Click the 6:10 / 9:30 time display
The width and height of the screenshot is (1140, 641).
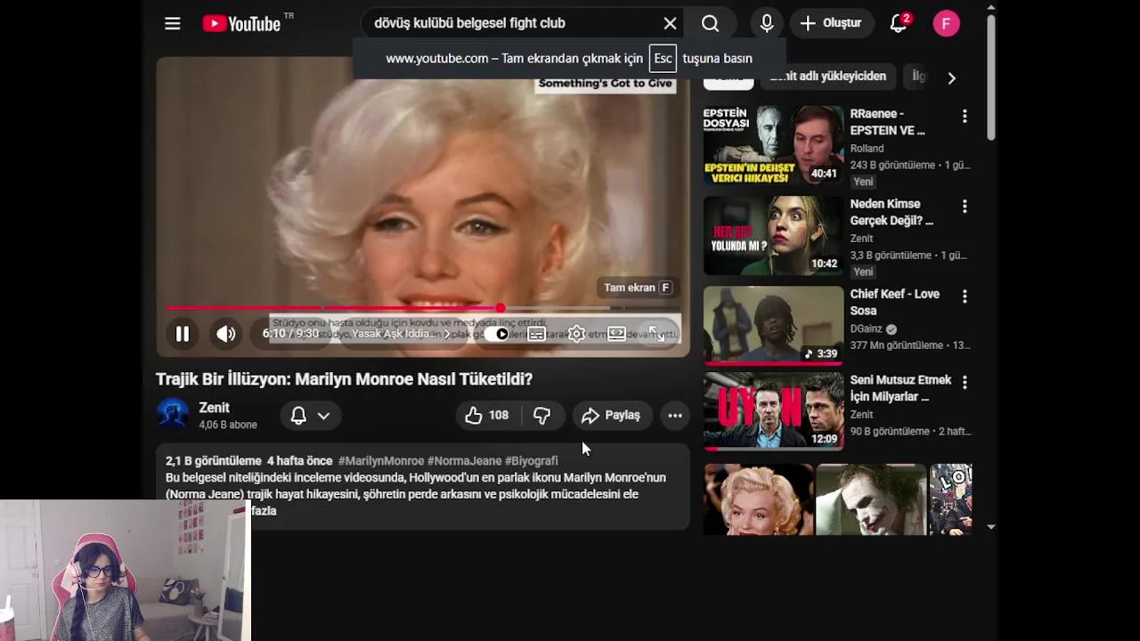pyautogui.click(x=290, y=334)
